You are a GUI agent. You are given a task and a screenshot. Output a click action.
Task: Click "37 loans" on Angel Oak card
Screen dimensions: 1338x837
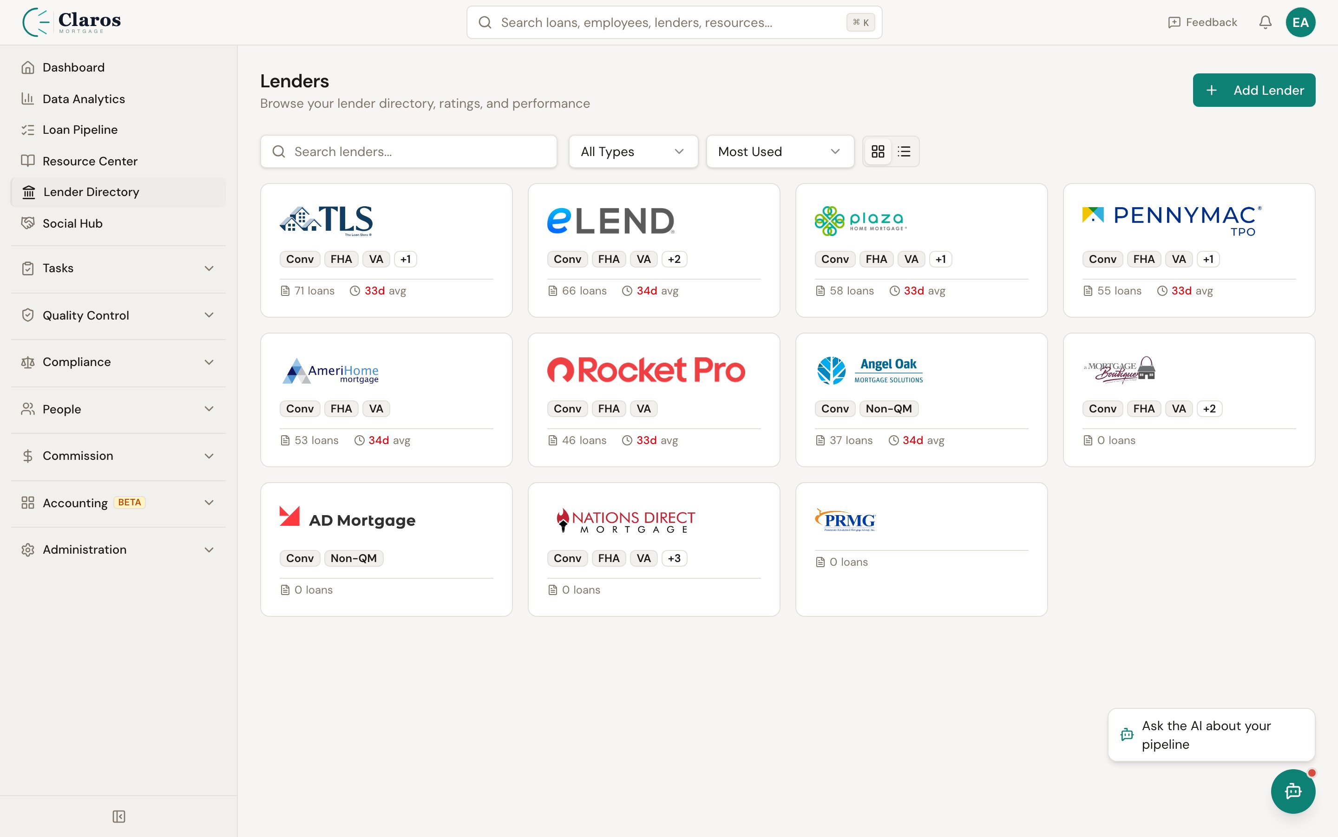click(844, 440)
